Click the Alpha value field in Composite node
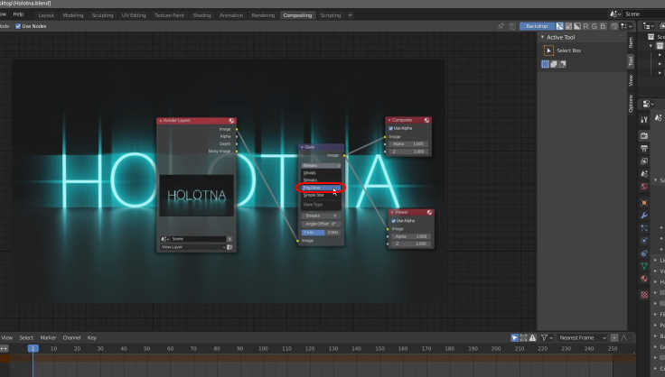 (x=408, y=144)
